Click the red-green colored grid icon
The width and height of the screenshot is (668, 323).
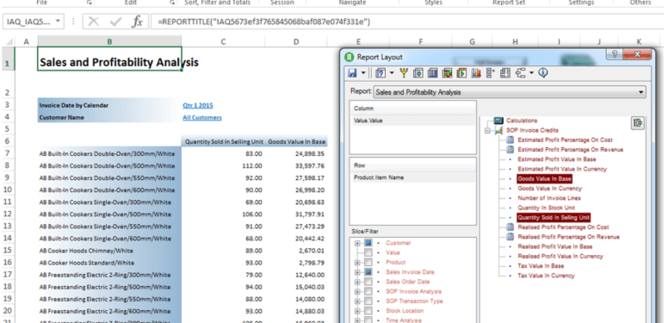click(447, 73)
